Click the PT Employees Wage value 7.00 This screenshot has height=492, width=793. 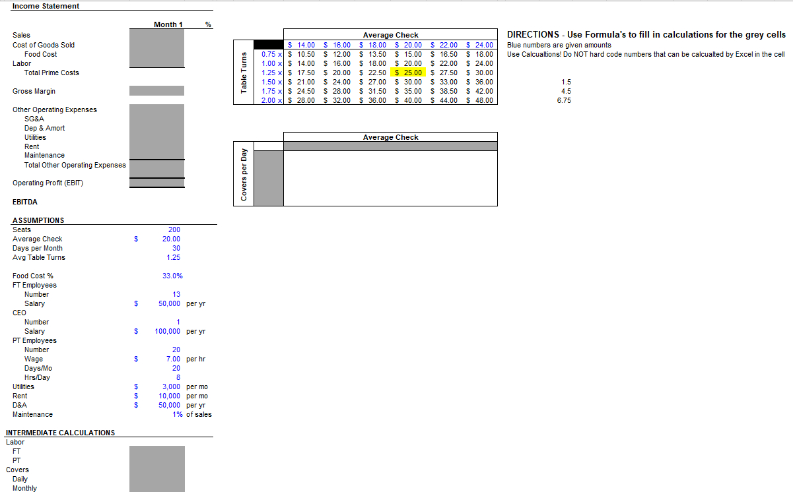[173, 359]
